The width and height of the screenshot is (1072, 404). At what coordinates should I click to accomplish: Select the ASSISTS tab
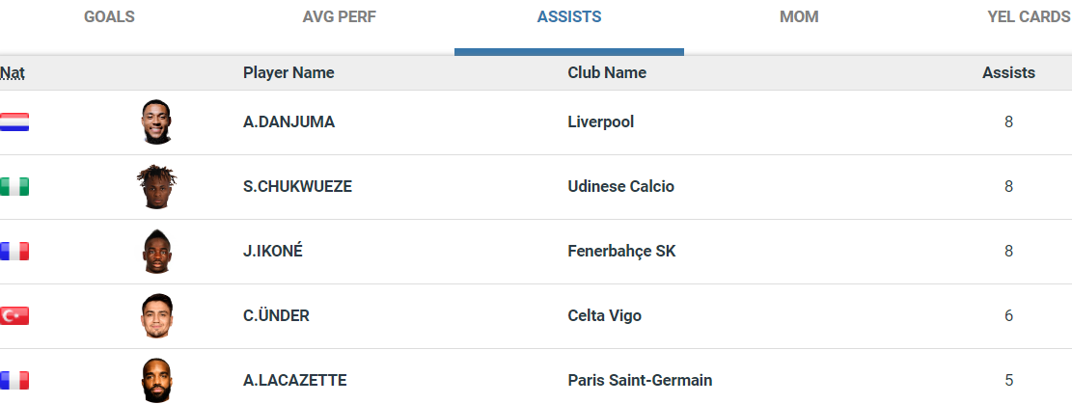[569, 17]
